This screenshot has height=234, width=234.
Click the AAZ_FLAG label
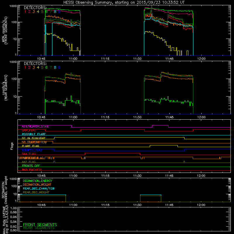tap(29, 162)
